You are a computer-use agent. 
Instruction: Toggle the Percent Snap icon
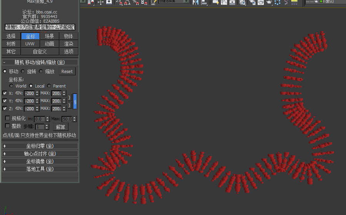click(136, 2)
